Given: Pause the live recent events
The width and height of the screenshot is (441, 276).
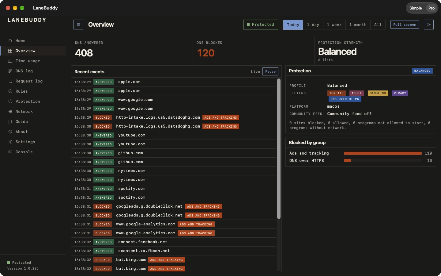Looking at the screenshot, I should pos(270,71).
